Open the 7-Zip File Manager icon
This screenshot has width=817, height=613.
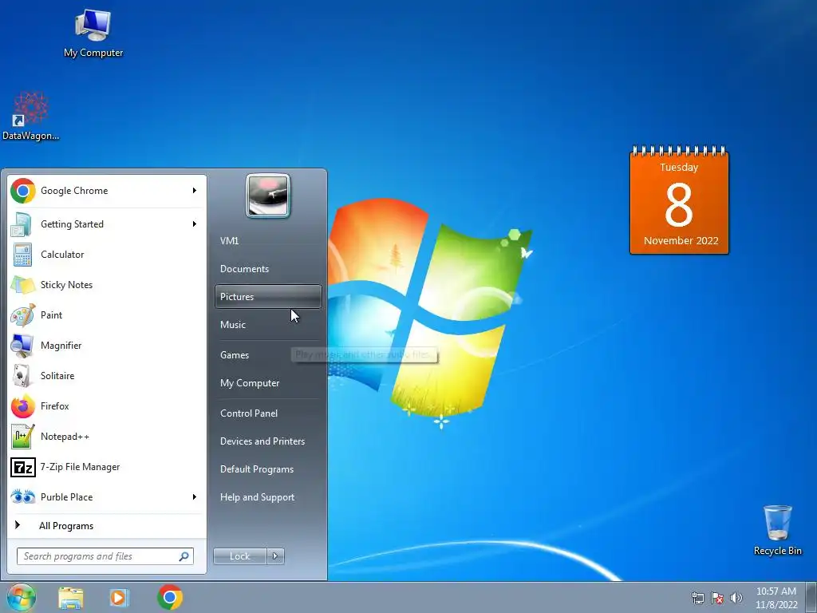point(22,467)
